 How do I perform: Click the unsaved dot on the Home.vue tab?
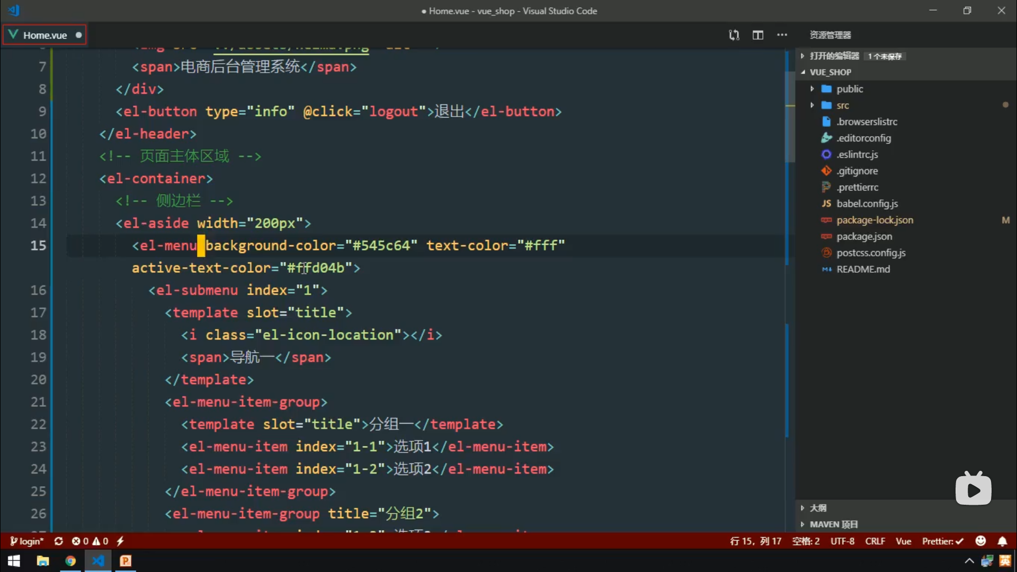[x=78, y=35]
